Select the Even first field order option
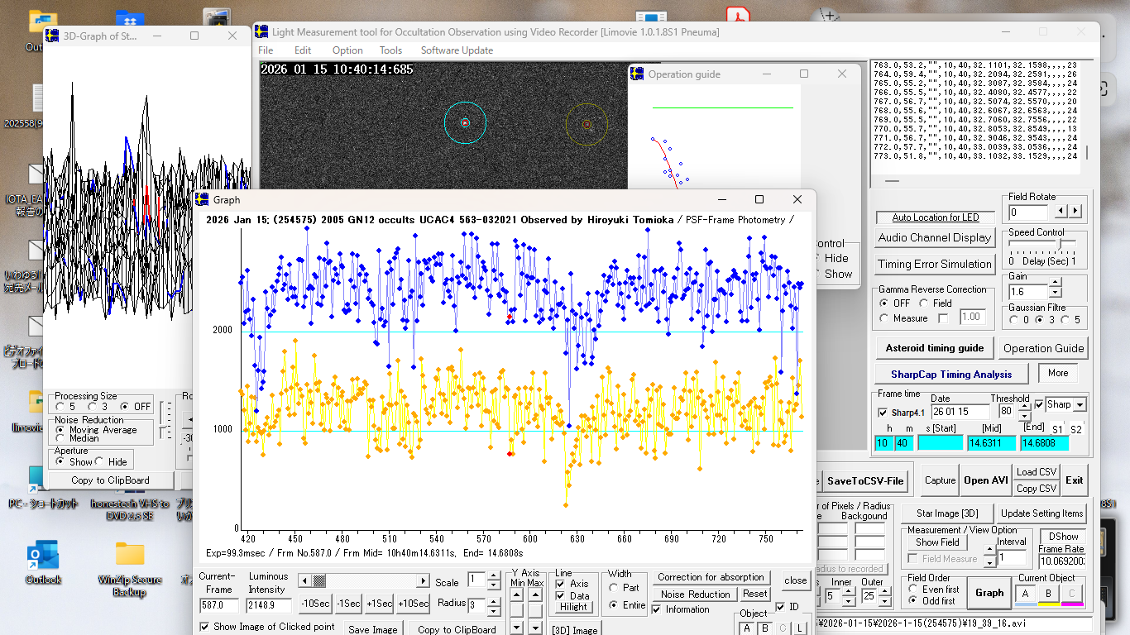1130x635 pixels. click(913, 590)
